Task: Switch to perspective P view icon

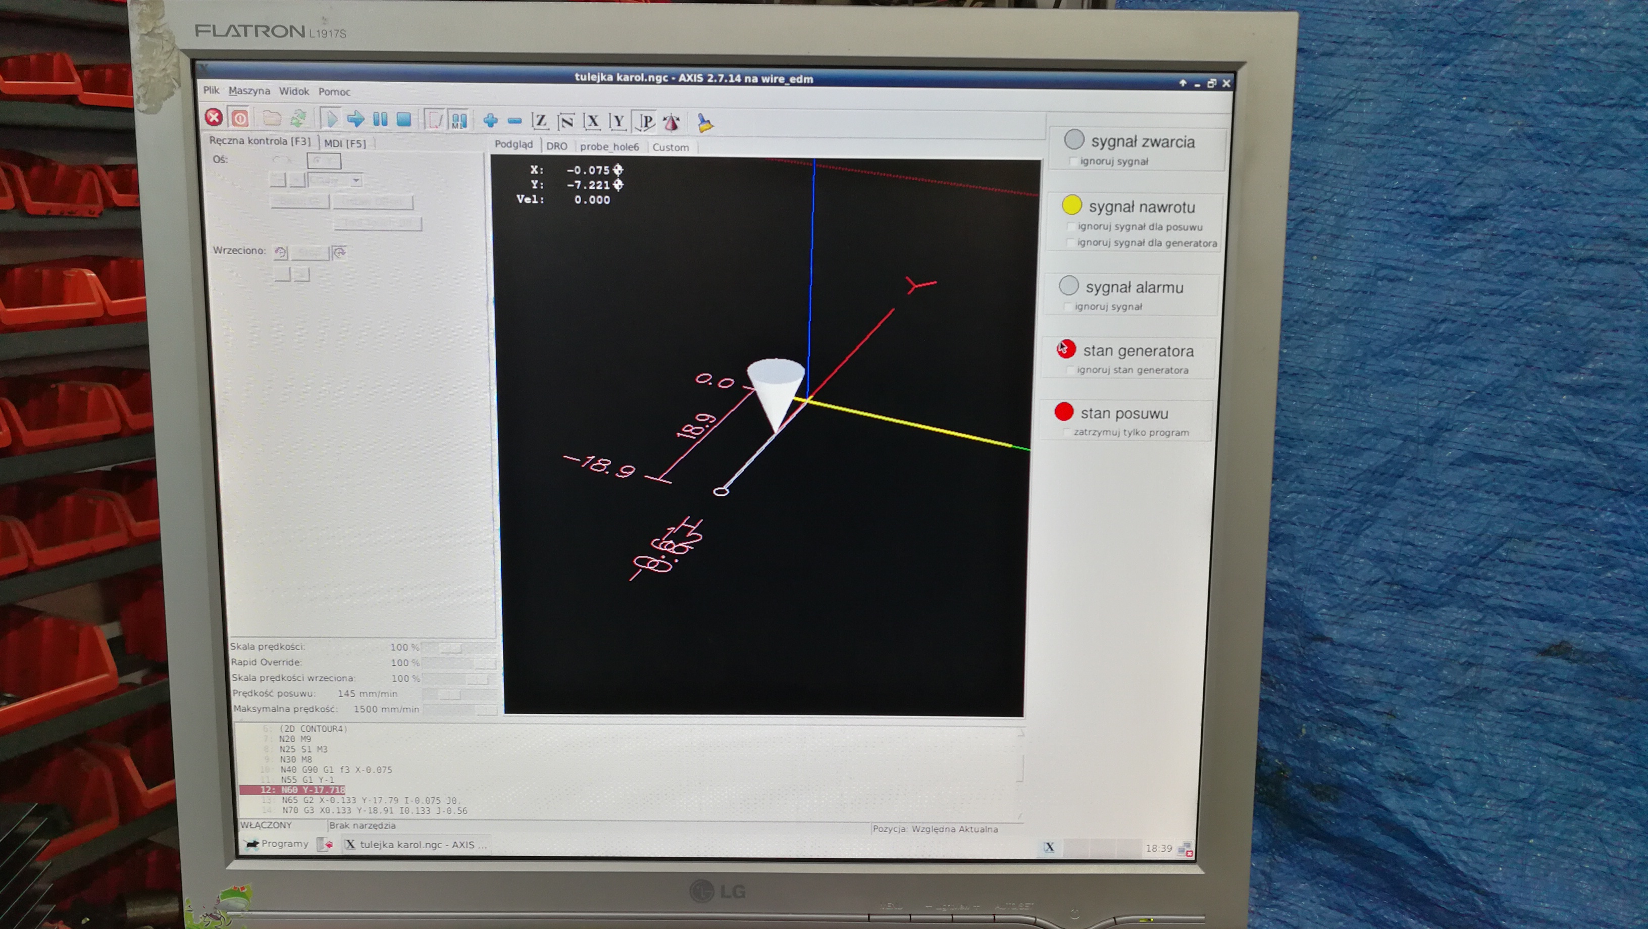Action: pos(645,122)
